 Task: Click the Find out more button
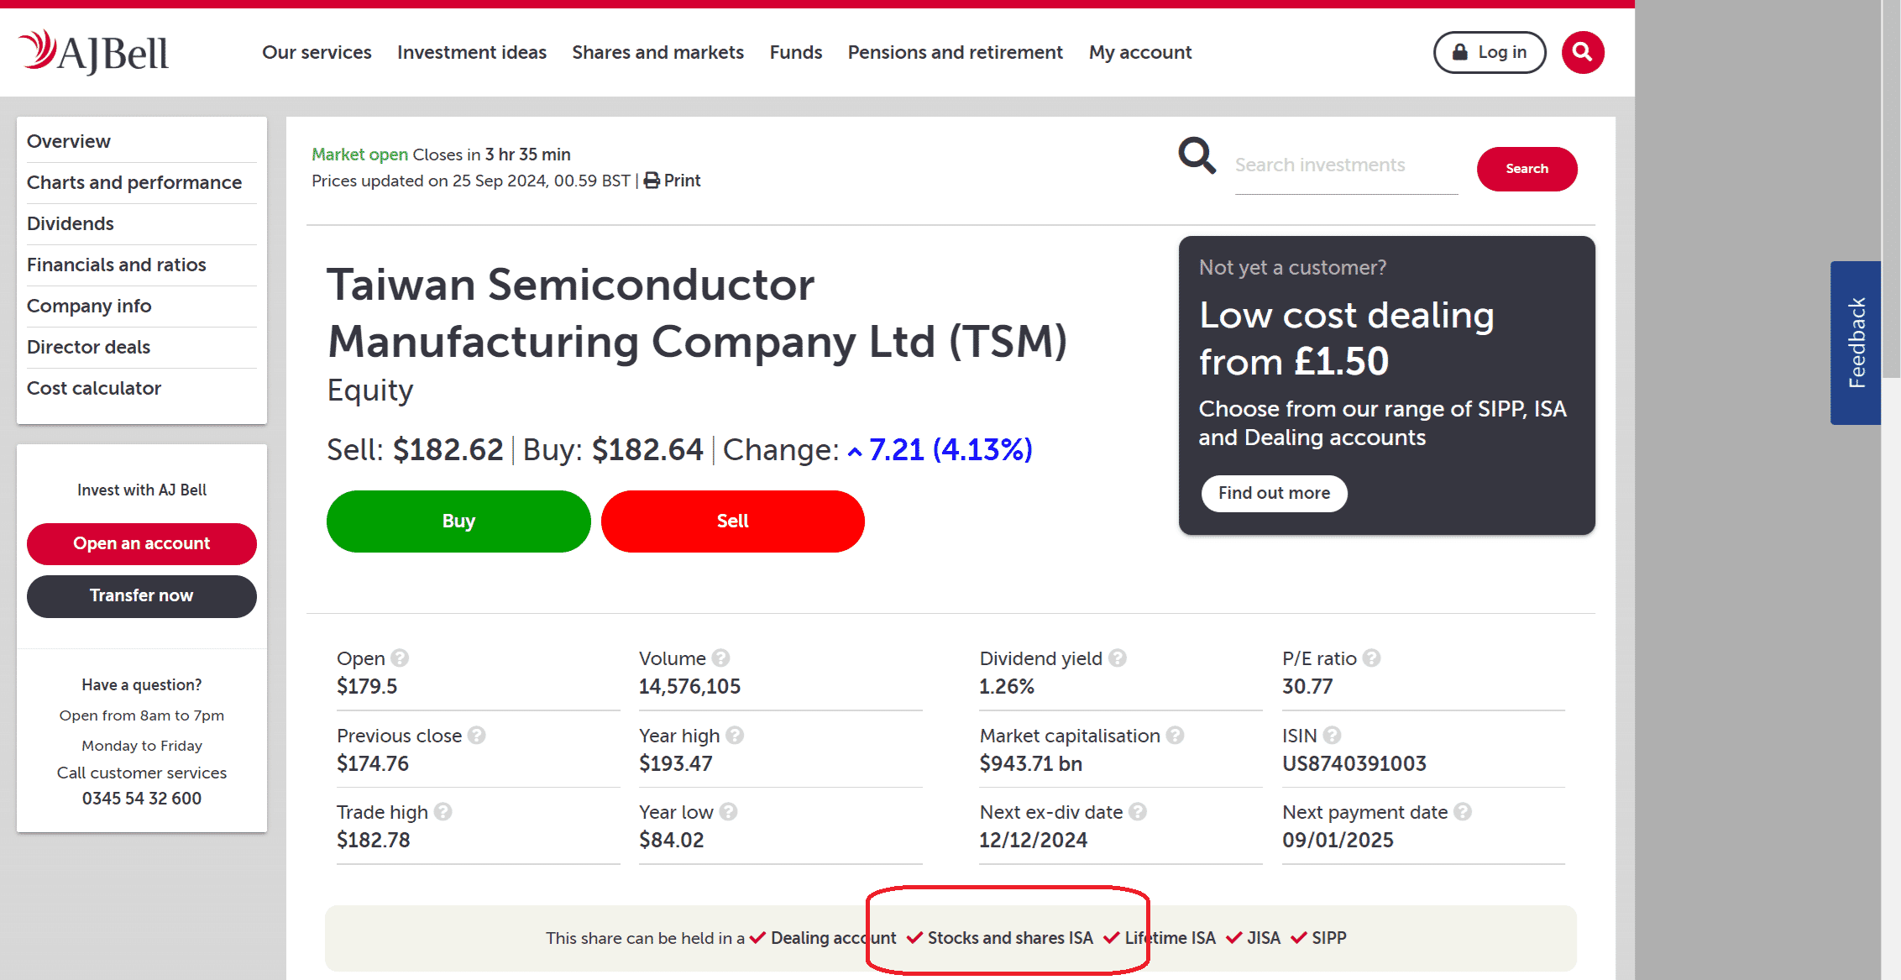(x=1274, y=493)
